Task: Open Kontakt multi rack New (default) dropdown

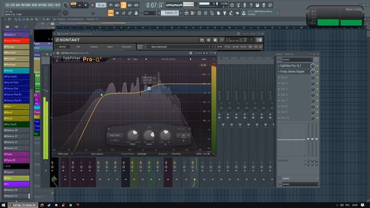Action: (181, 47)
